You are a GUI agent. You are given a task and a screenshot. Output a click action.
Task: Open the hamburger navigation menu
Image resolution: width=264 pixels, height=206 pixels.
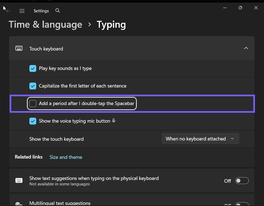click(22, 11)
